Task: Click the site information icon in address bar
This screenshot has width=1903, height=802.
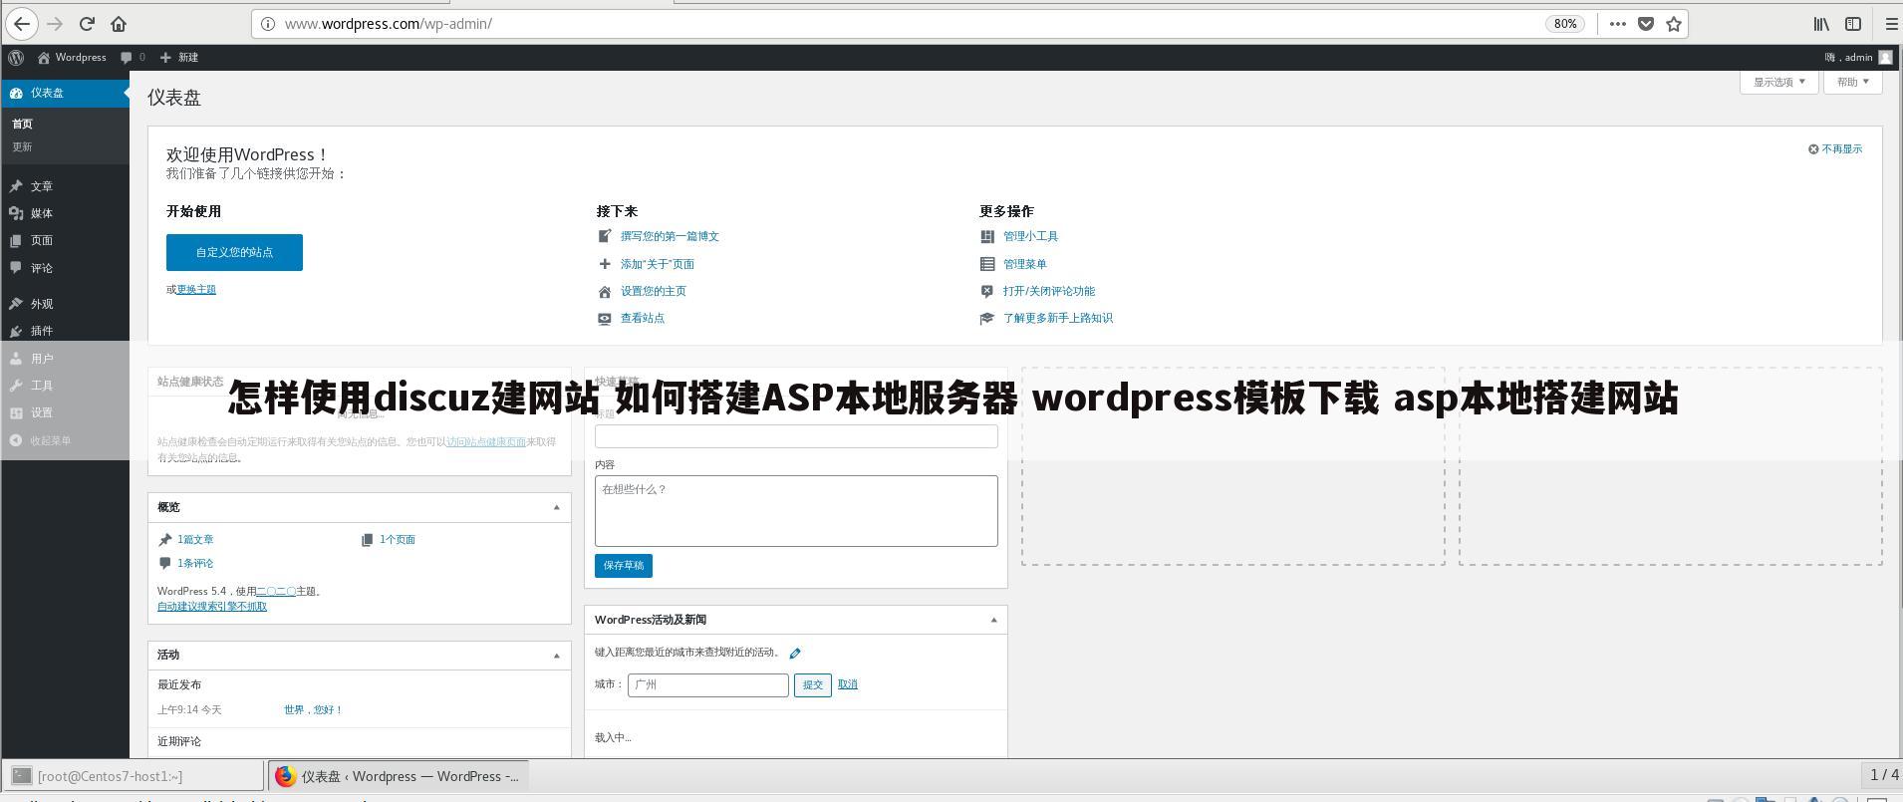Action: [268, 24]
